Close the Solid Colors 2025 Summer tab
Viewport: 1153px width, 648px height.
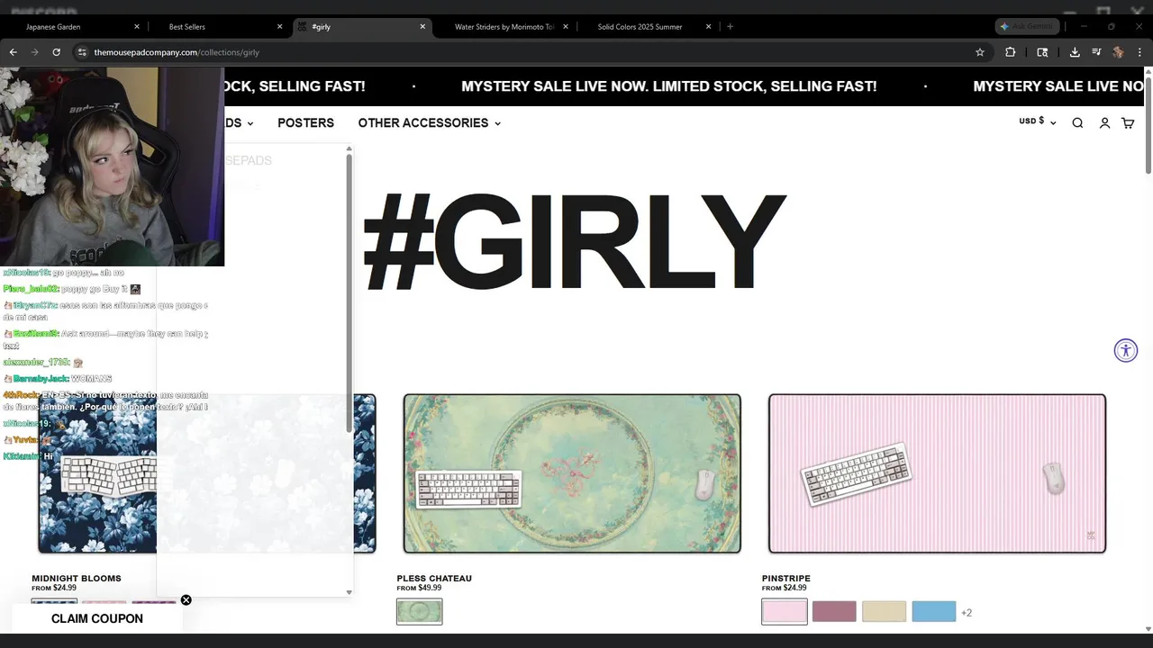tap(709, 27)
